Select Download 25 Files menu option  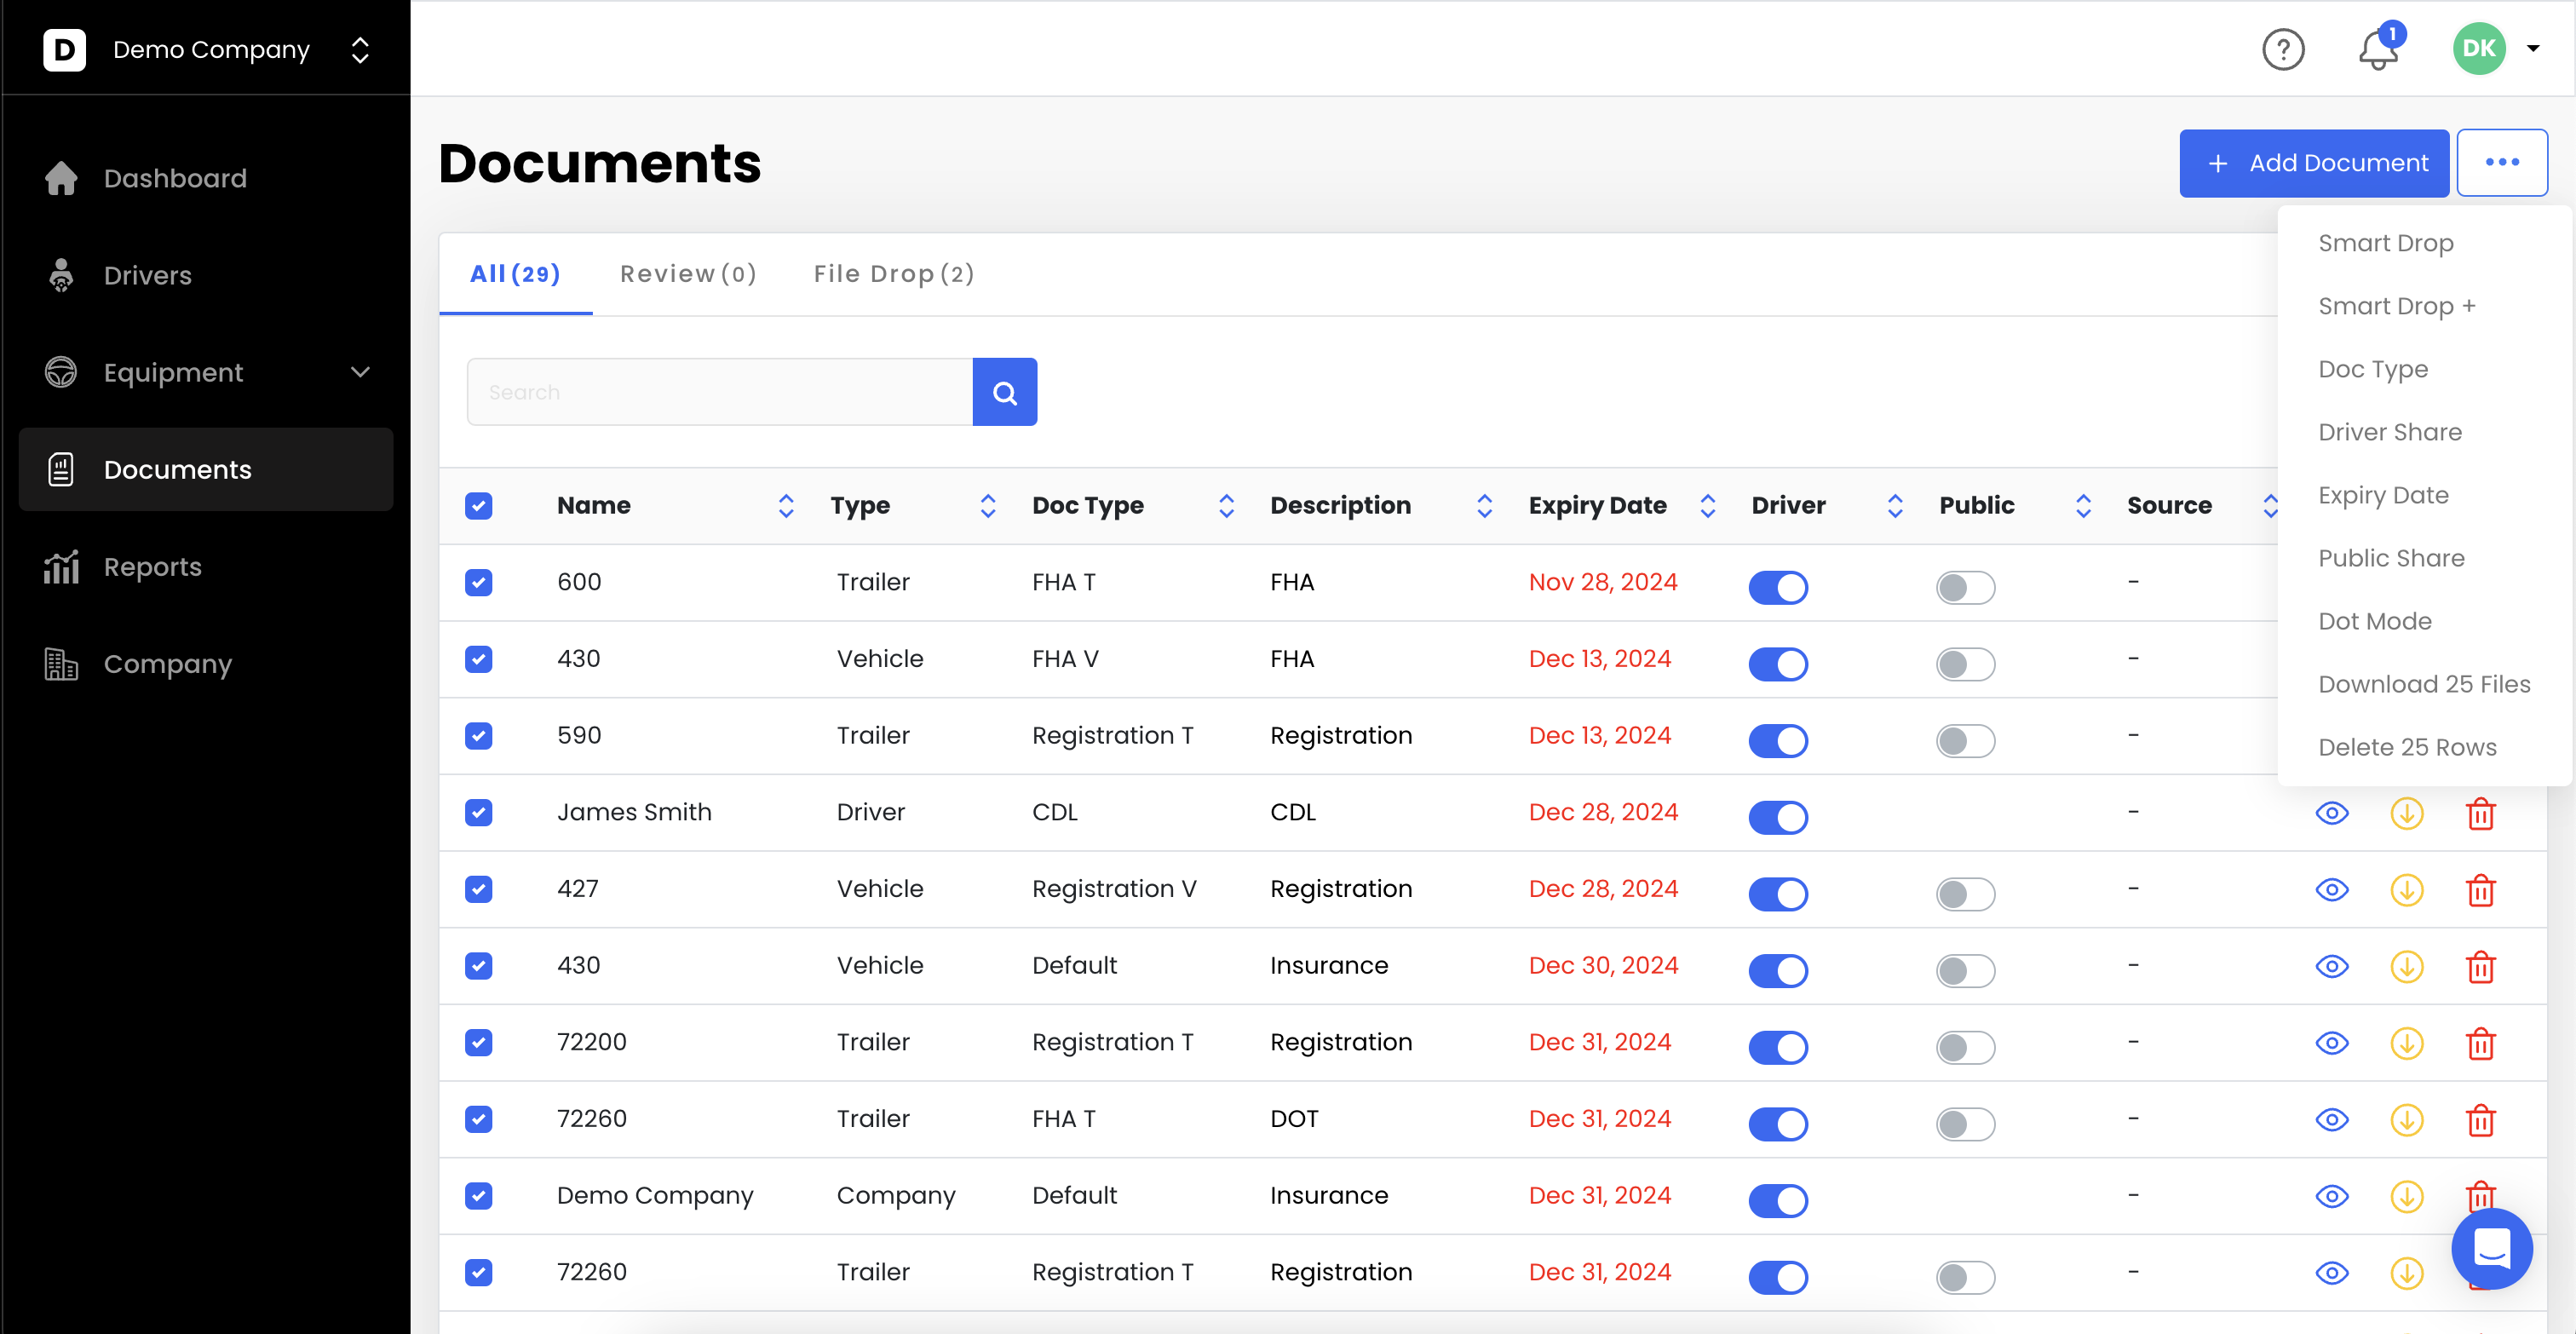tap(2423, 684)
